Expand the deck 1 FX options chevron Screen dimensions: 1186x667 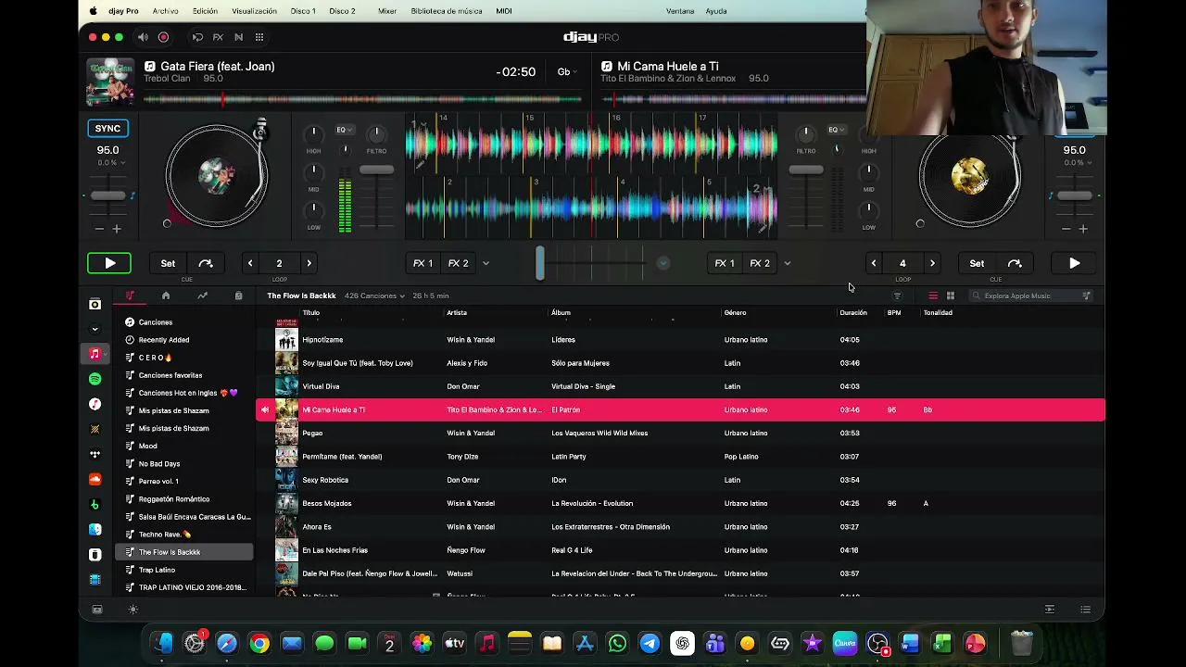tap(486, 263)
